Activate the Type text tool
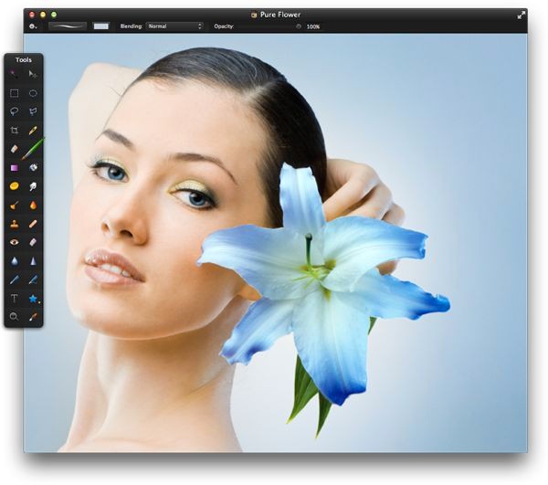This screenshot has width=548, height=485. [x=14, y=299]
